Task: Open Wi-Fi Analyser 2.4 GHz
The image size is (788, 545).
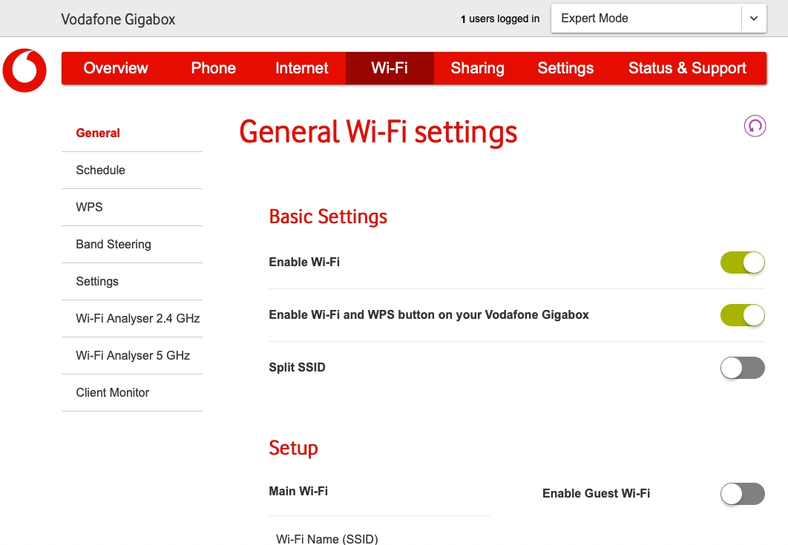Action: tap(137, 318)
